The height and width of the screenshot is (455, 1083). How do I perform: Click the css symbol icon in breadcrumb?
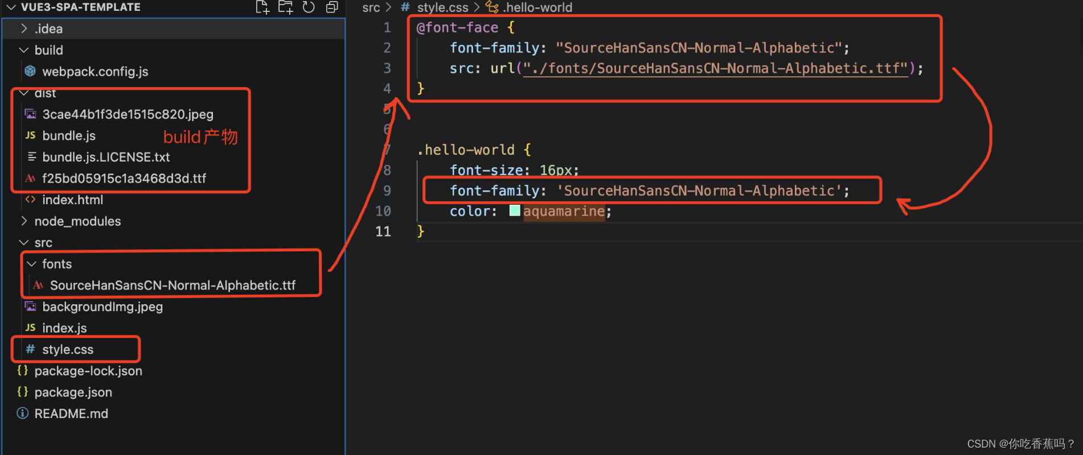492,7
